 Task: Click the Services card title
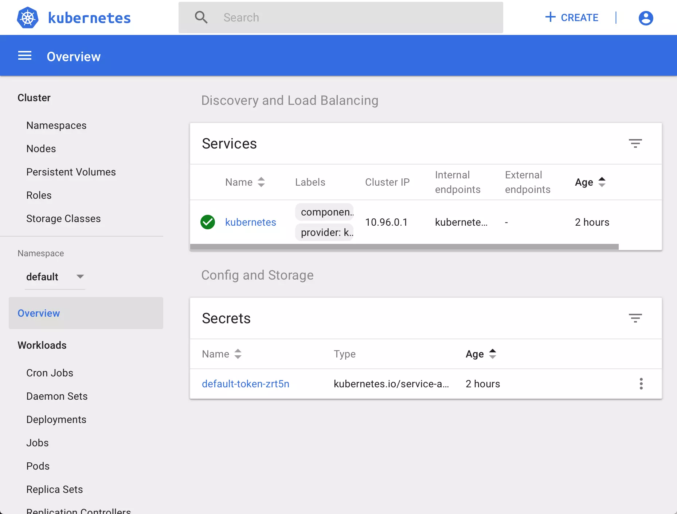pyautogui.click(x=229, y=143)
